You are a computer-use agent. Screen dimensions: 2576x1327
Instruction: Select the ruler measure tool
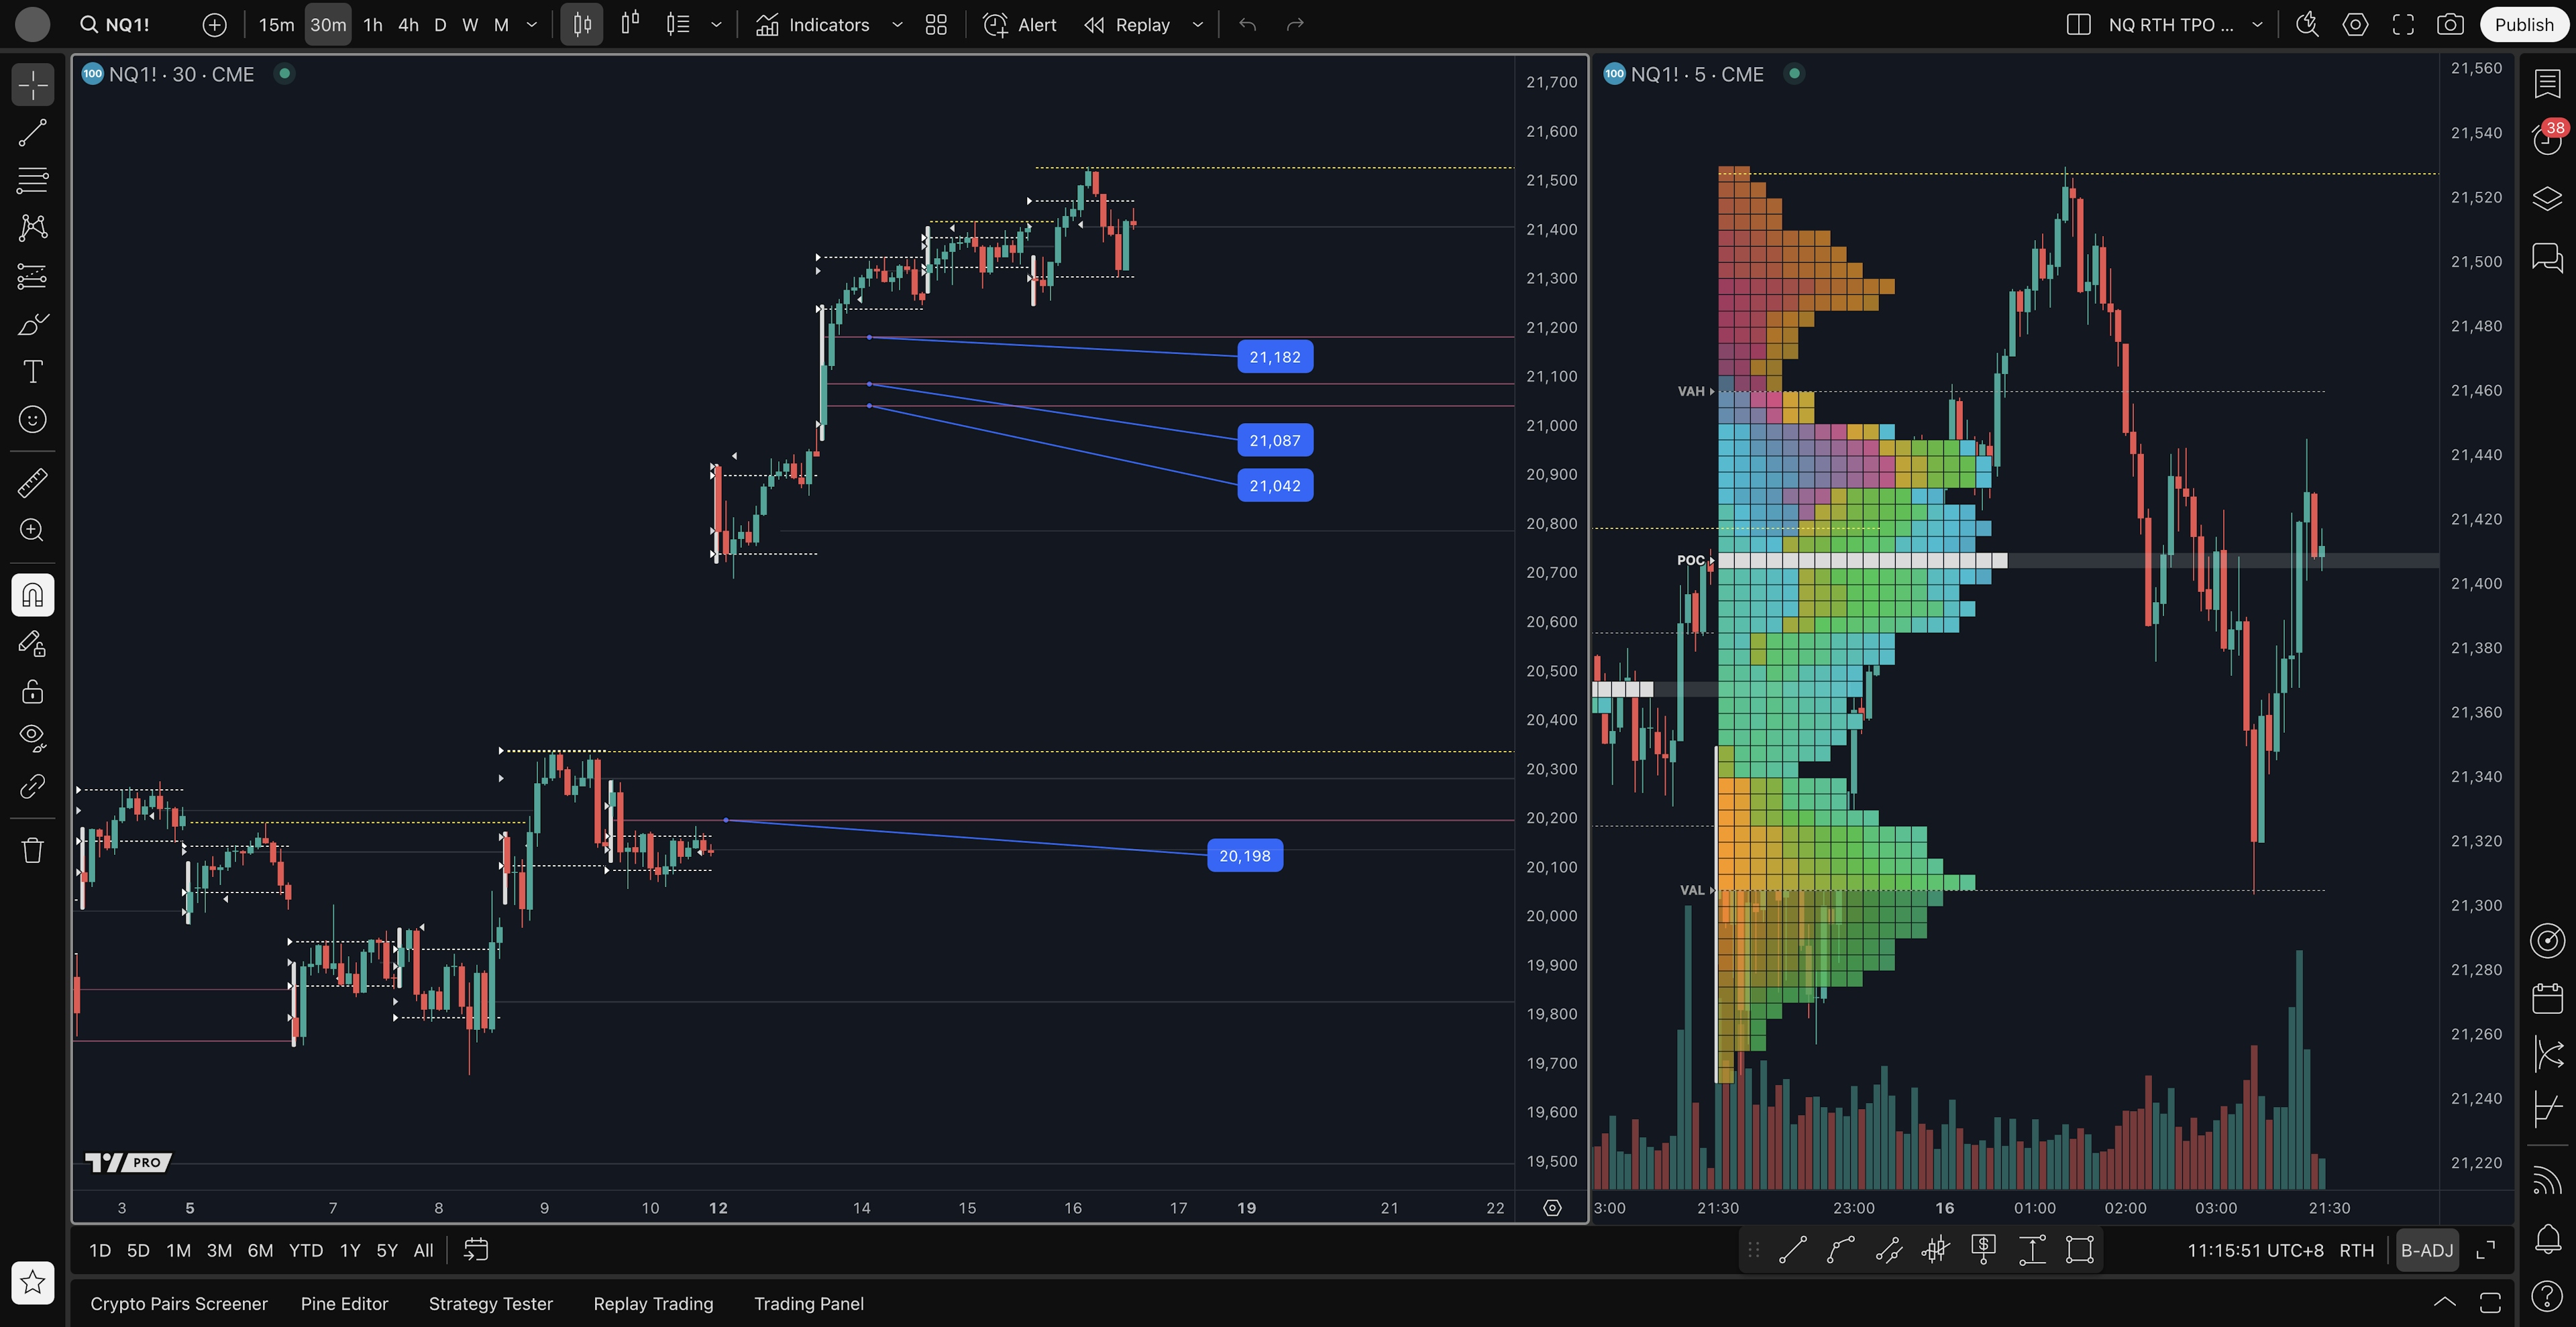tap(32, 483)
